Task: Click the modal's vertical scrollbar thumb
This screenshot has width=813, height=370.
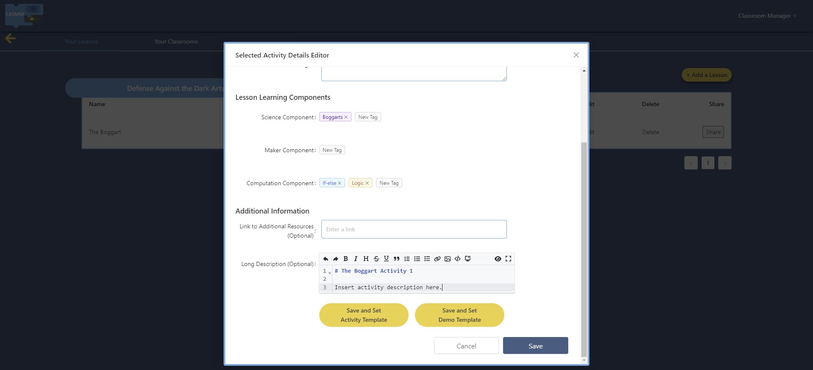Action: [x=584, y=249]
